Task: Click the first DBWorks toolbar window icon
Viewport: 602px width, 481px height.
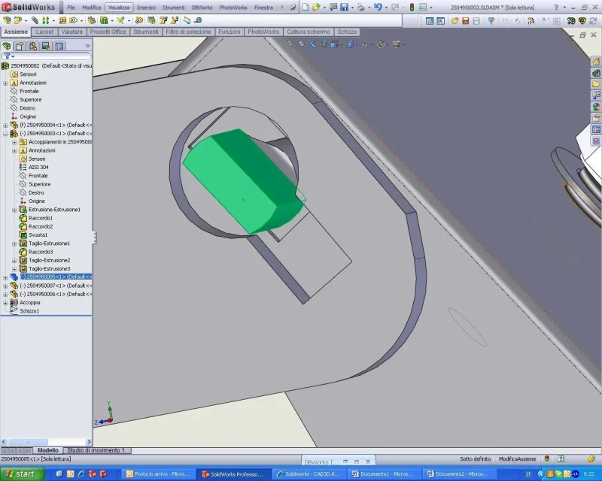Action: click(x=430, y=21)
